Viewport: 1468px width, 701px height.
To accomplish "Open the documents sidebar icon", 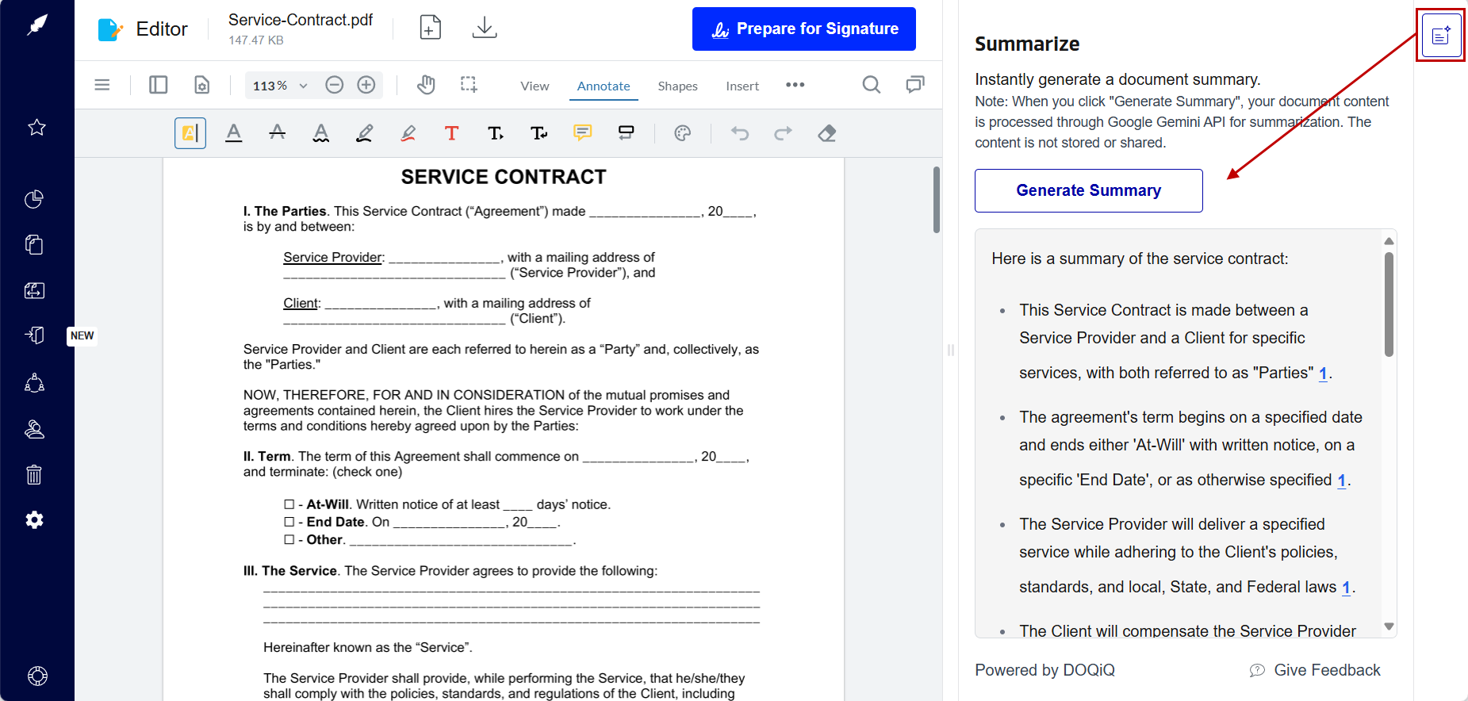I will click(x=34, y=244).
